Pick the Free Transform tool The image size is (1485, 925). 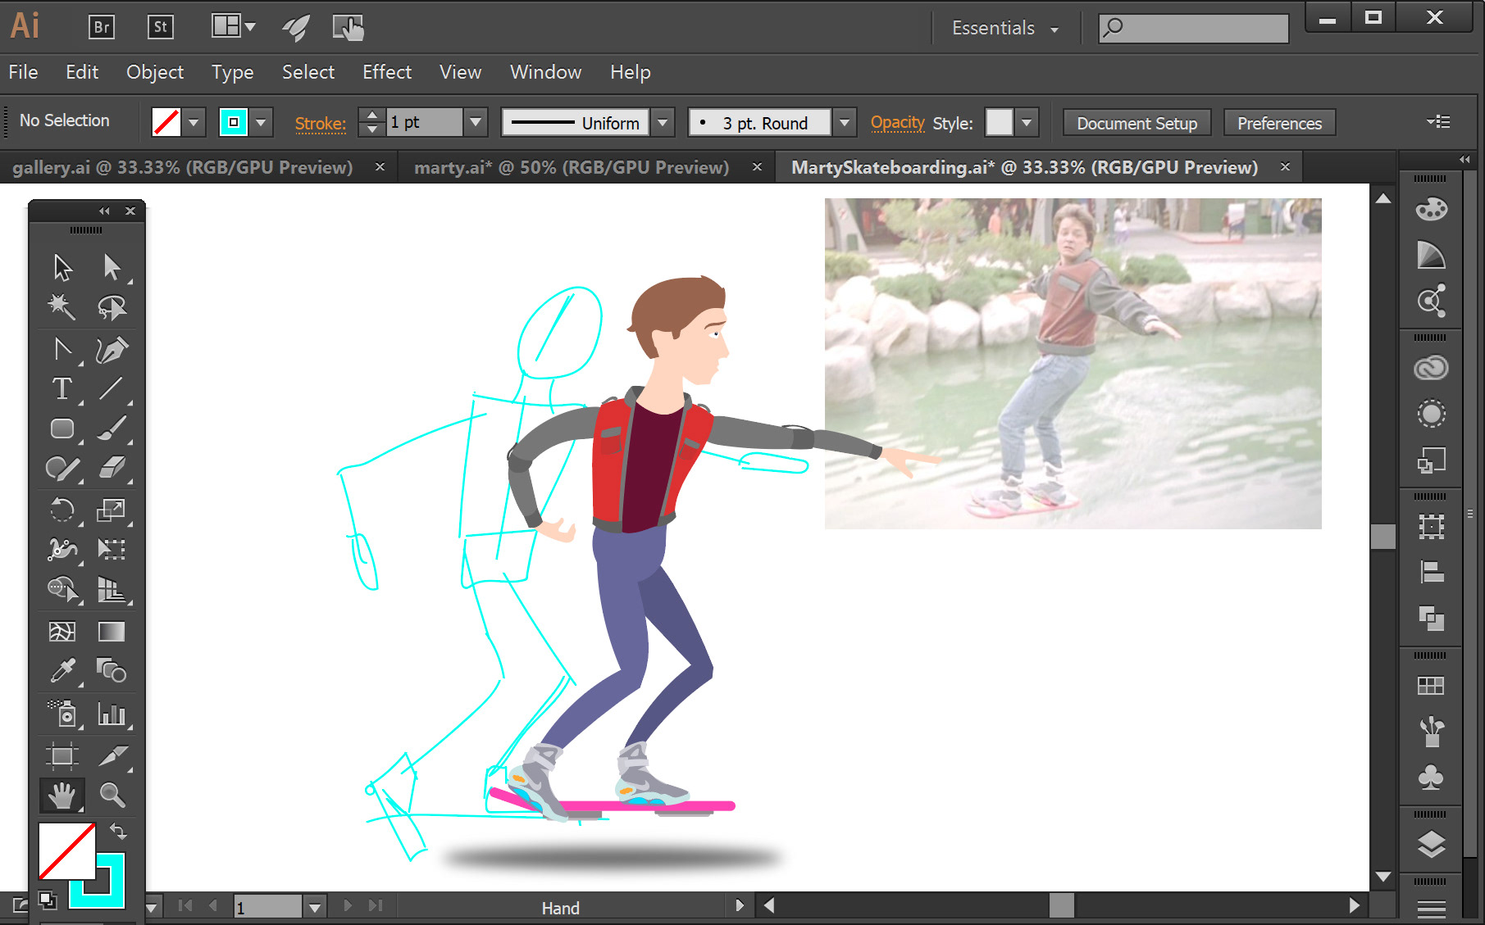coord(112,549)
